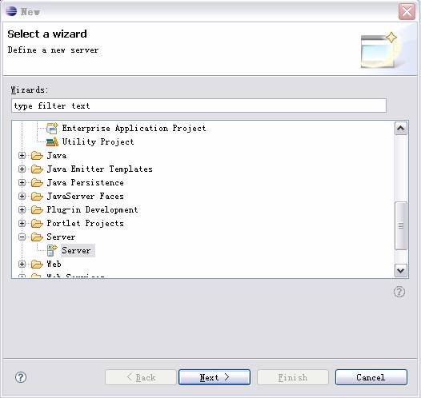Open help via the bottom-left question mark icon
This screenshot has height=398, width=421.
coord(21,377)
